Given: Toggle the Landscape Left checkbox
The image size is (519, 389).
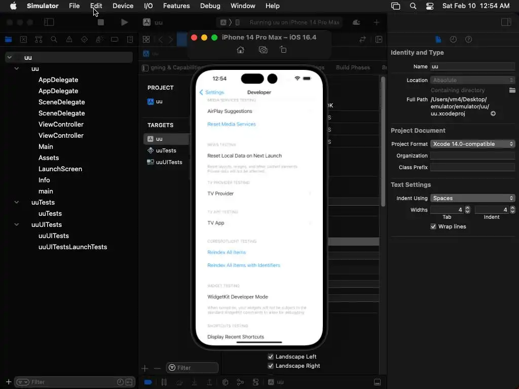Looking at the screenshot, I should [271, 357].
